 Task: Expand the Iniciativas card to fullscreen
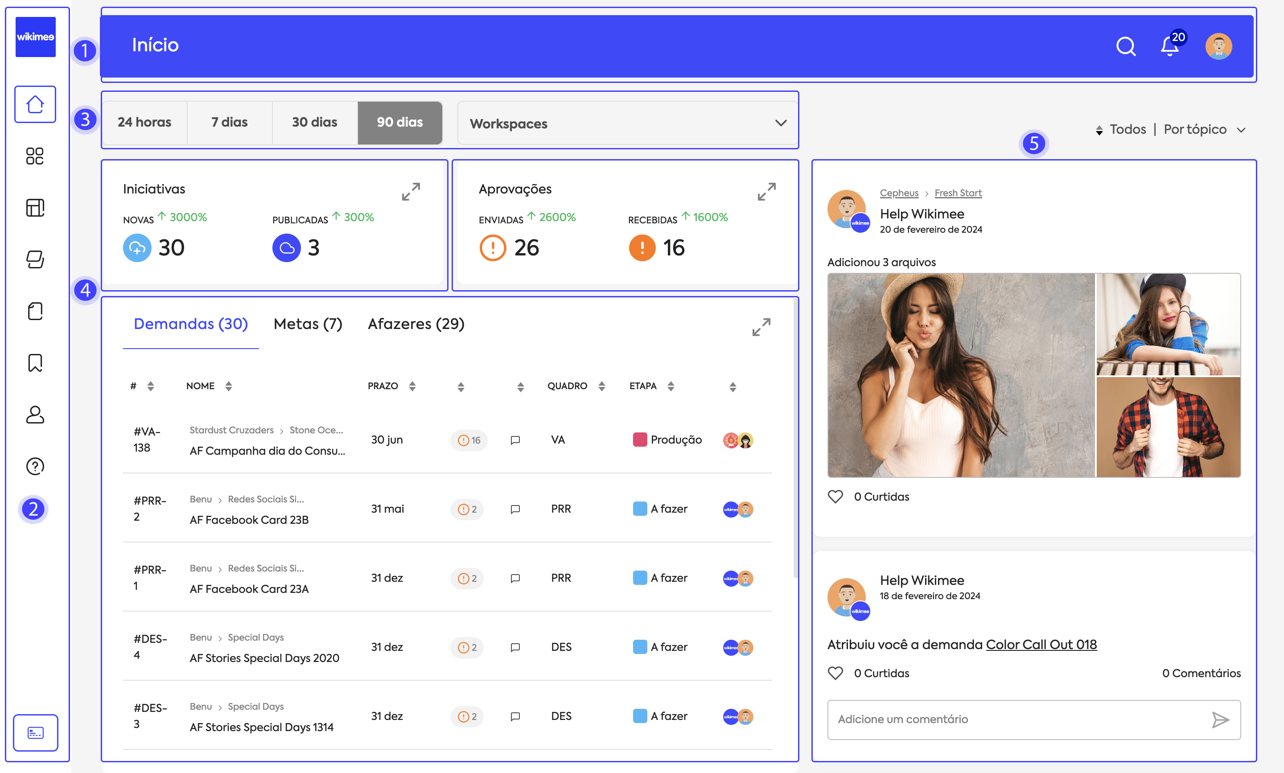(411, 191)
